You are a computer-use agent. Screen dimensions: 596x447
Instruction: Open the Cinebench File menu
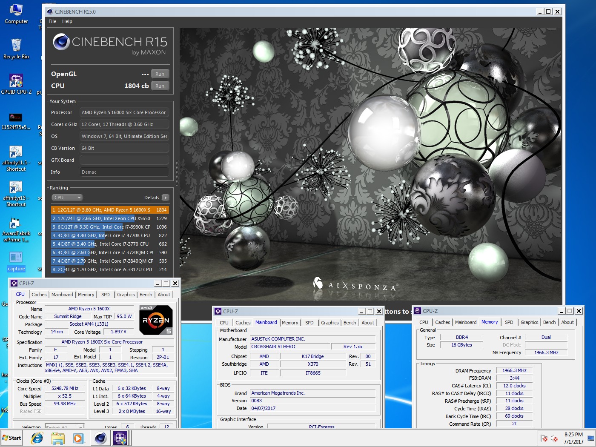tap(52, 21)
